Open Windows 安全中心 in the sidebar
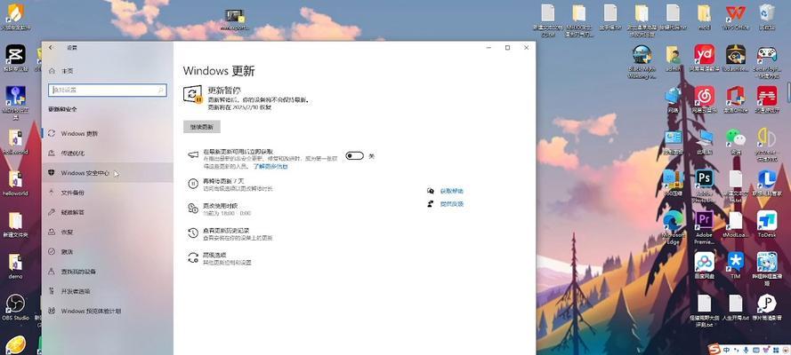791x355 pixels. [108, 172]
